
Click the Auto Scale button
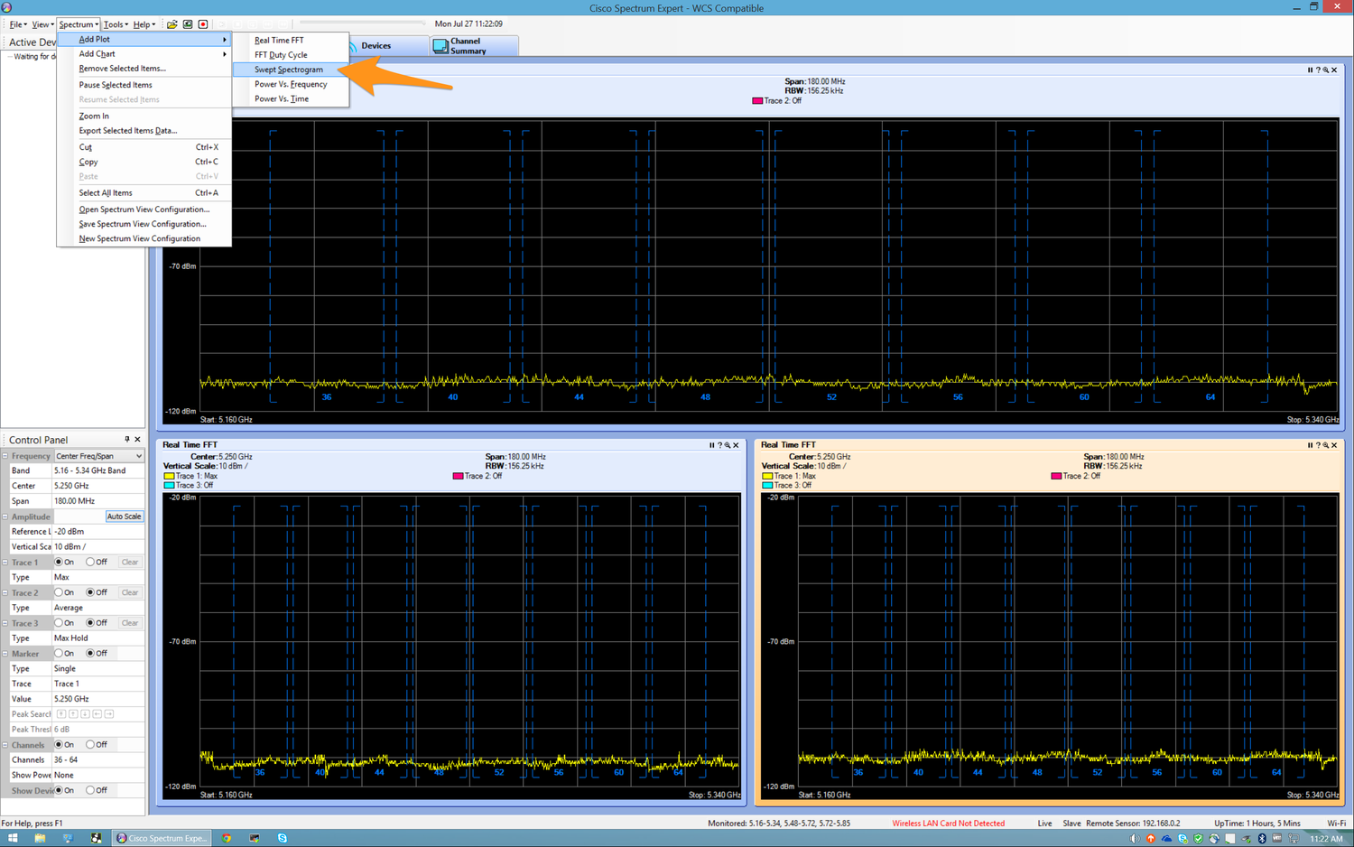click(x=125, y=517)
